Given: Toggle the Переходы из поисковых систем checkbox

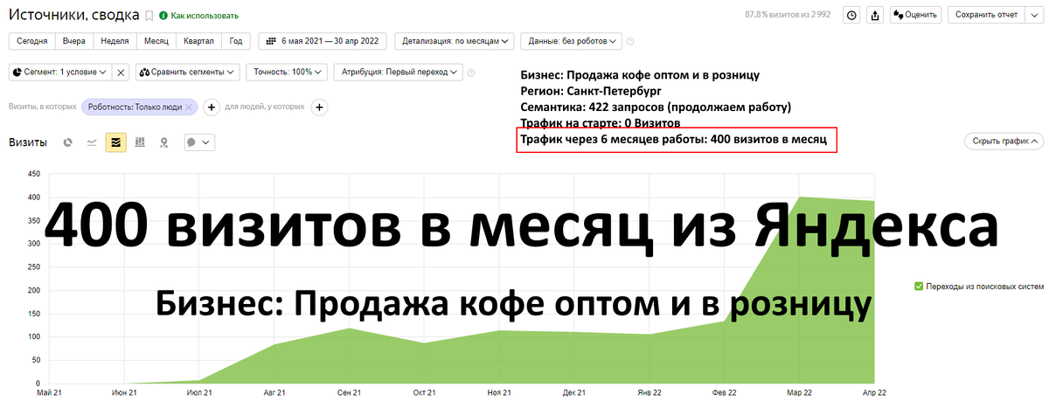Looking at the screenshot, I should (x=919, y=286).
